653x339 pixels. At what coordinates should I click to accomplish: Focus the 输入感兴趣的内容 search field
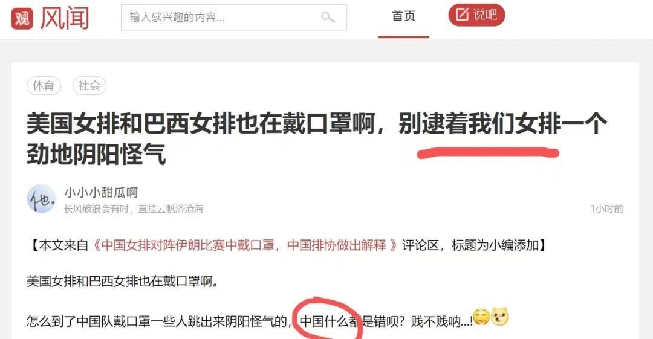click(x=233, y=17)
